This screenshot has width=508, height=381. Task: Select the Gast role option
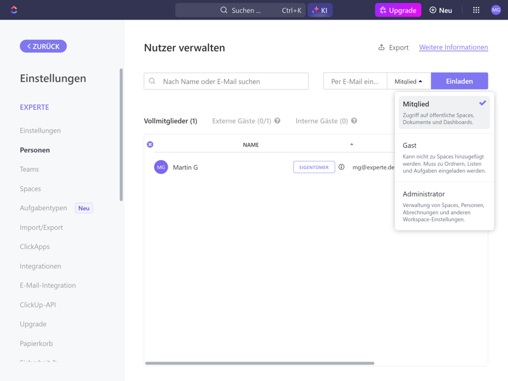[444, 157]
